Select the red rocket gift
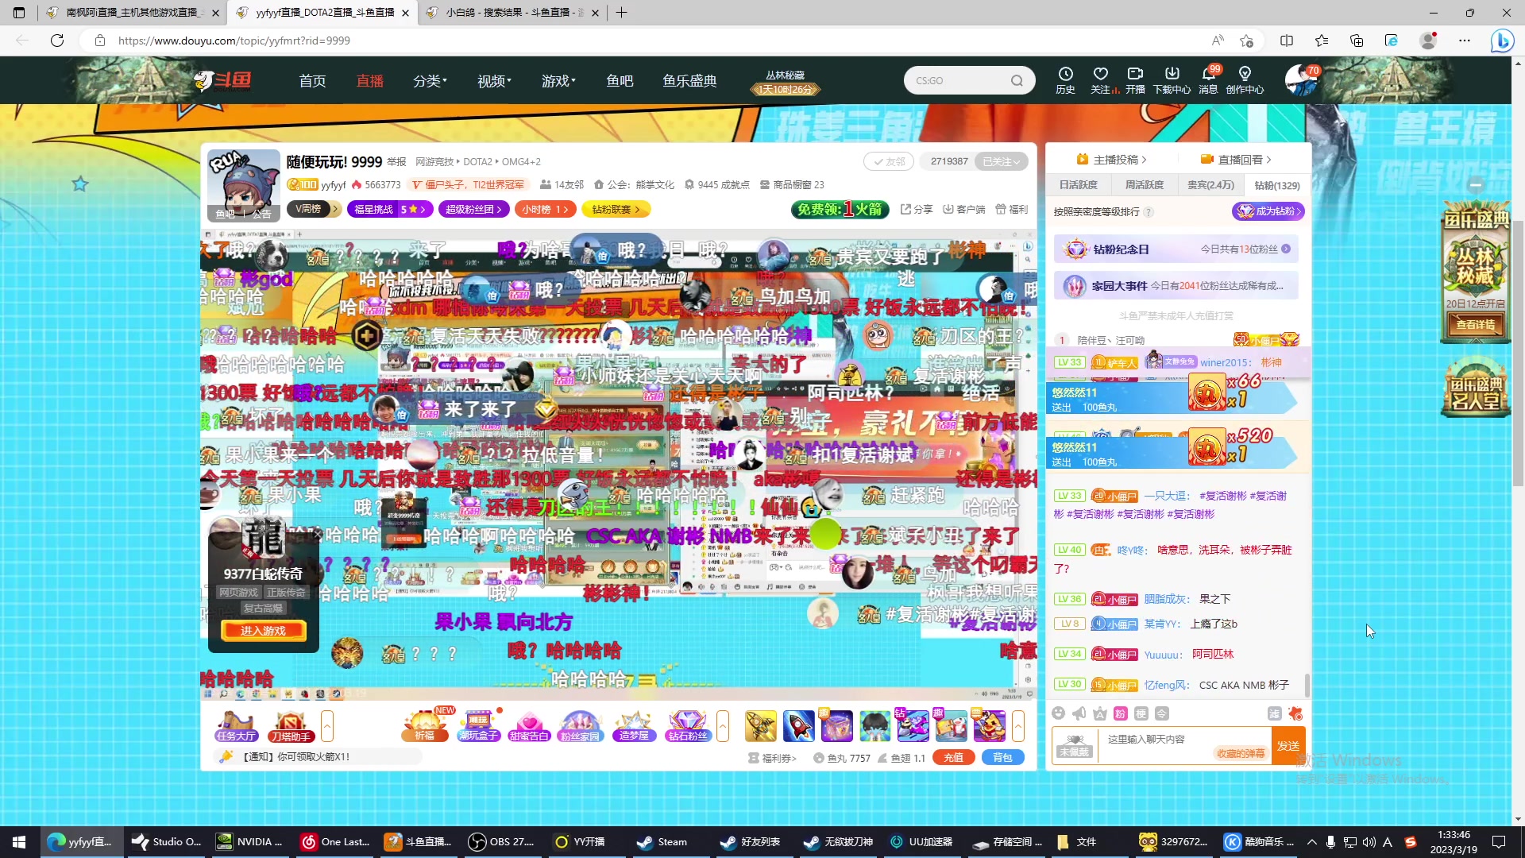Viewport: 1525px width, 858px height. [798, 726]
